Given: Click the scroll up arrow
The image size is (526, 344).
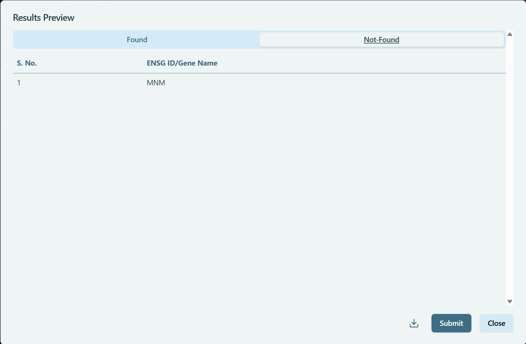Looking at the screenshot, I should [510, 34].
